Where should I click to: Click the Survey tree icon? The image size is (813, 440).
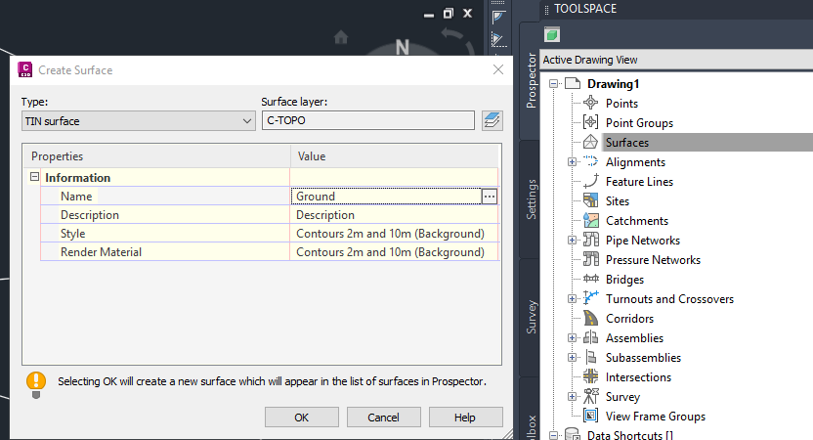pyautogui.click(x=590, y=396)
